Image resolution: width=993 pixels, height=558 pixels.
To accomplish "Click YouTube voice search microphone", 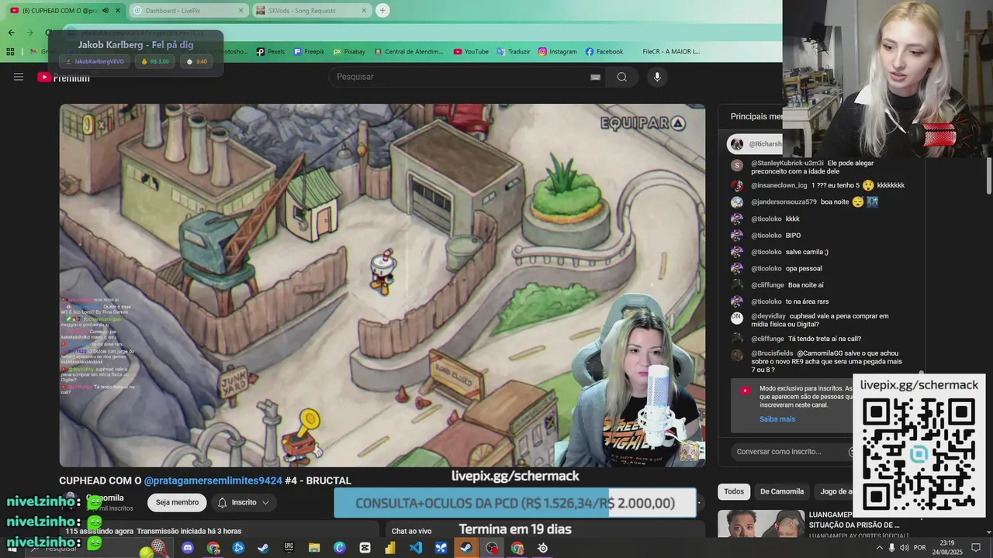I will click(x=657, y=77).
